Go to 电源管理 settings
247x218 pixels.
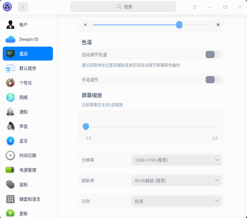pyautogui.click(x=28, y=170)
